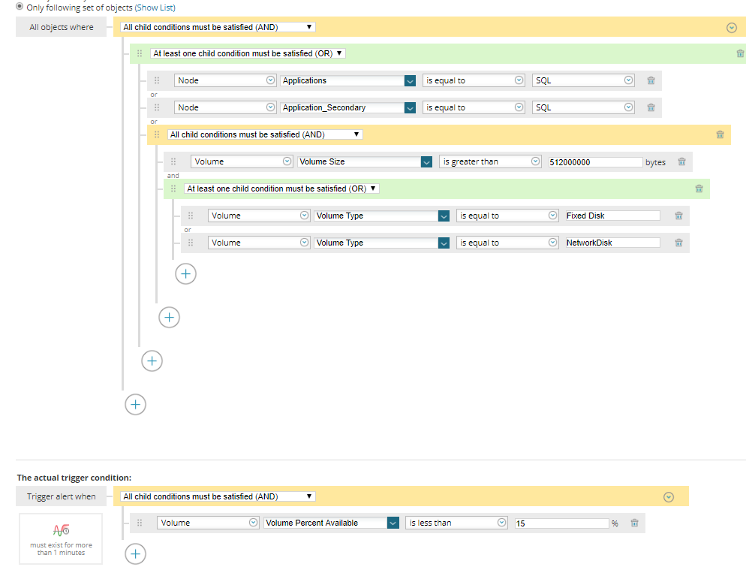Image resolution: width=746 pixels, height=570 pixels.
Task: Delete the nested green OR group
Action: 699,188
